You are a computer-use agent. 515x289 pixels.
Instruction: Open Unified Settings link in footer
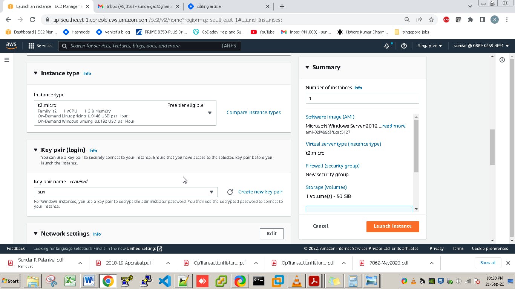(x=144, y=248)
